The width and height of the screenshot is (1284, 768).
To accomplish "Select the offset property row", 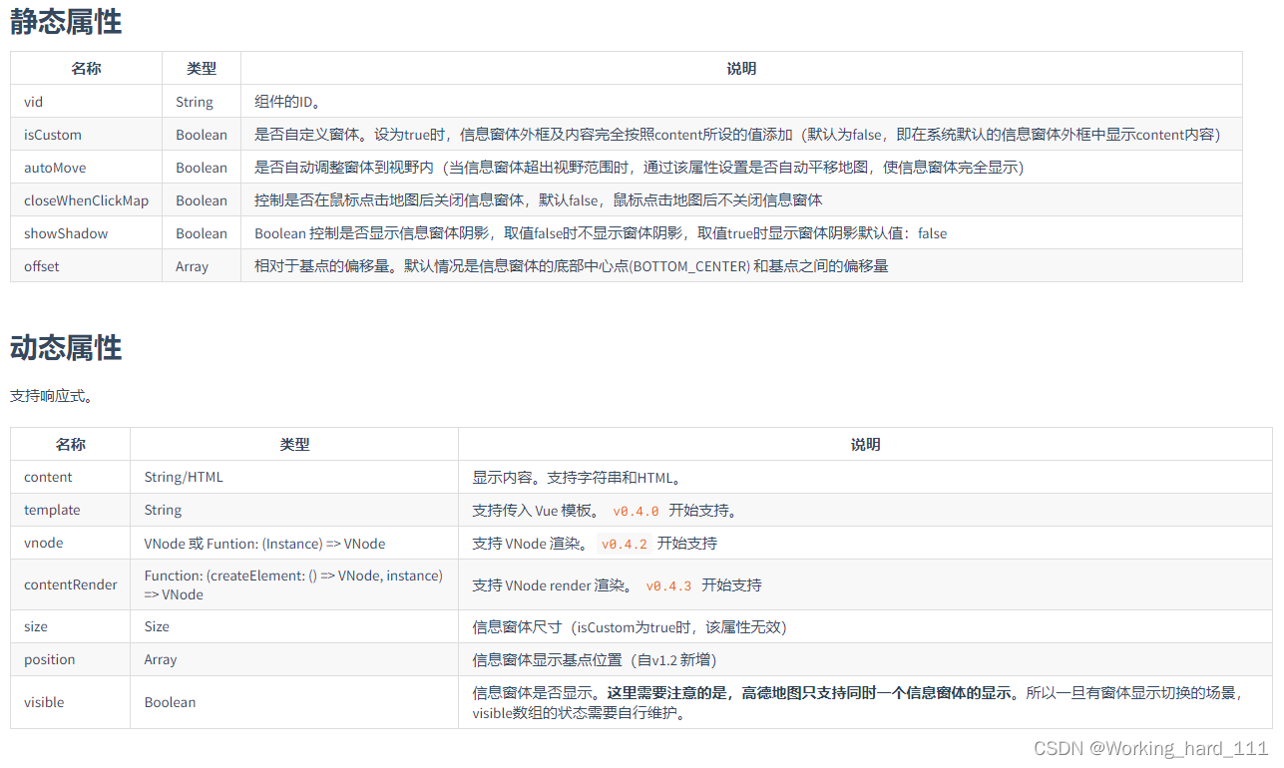I will point(42,265).
